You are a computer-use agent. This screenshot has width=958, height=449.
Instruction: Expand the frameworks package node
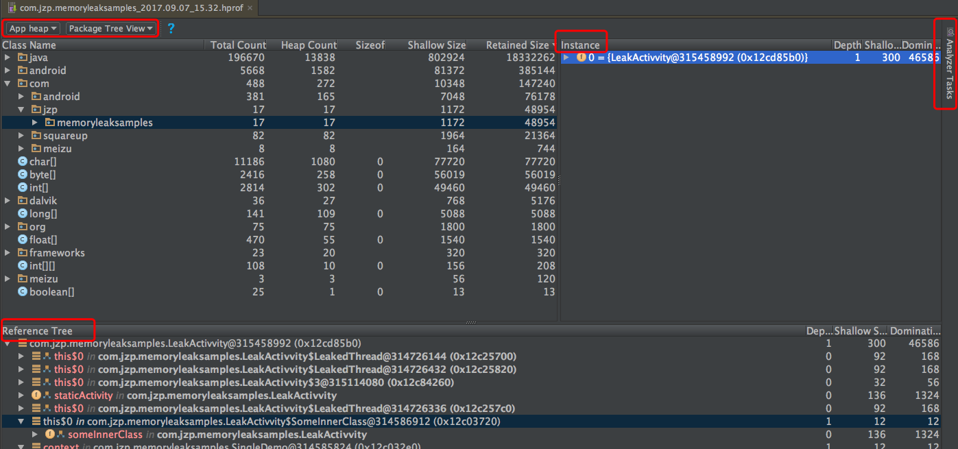click(8, 253)
